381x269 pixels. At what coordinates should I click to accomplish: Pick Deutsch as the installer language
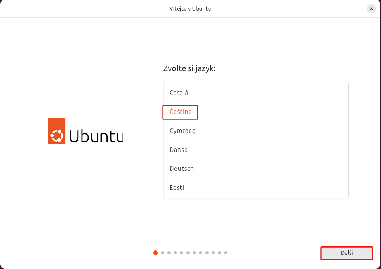(182, 169)
